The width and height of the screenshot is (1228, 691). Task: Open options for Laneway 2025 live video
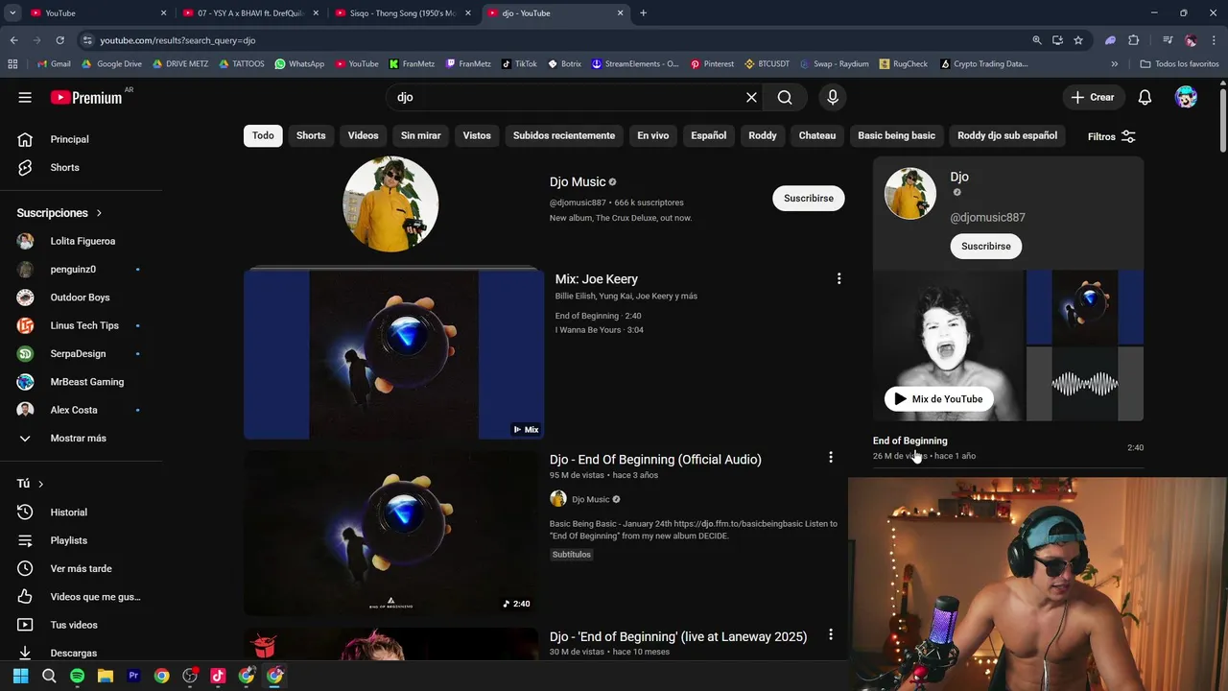831,634
